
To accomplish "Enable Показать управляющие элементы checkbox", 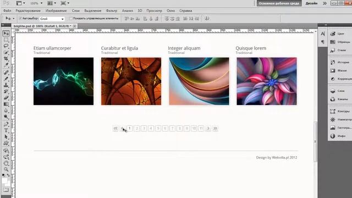I will (x=71, y=18).
